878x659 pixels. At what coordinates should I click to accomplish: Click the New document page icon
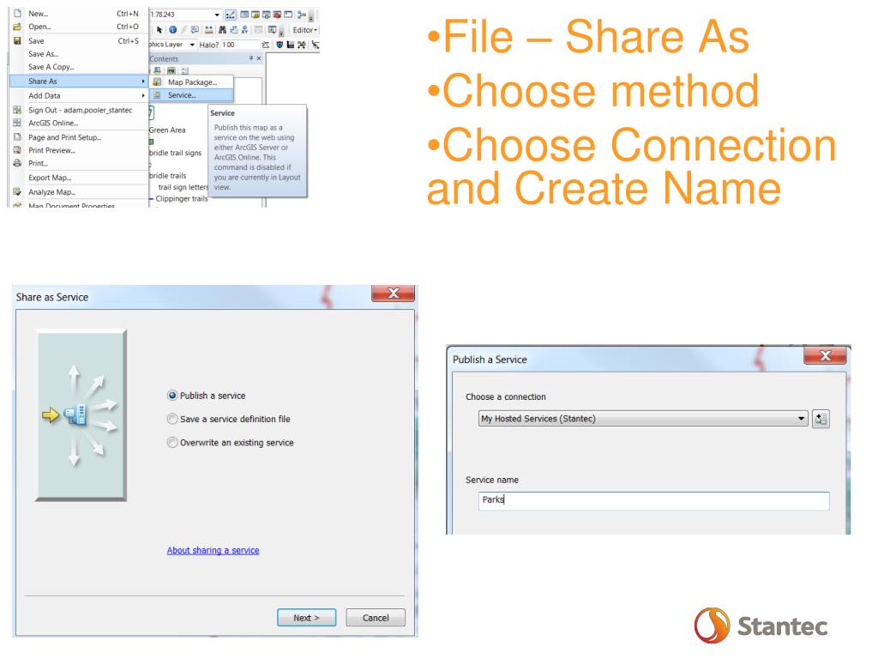[17, 13]
